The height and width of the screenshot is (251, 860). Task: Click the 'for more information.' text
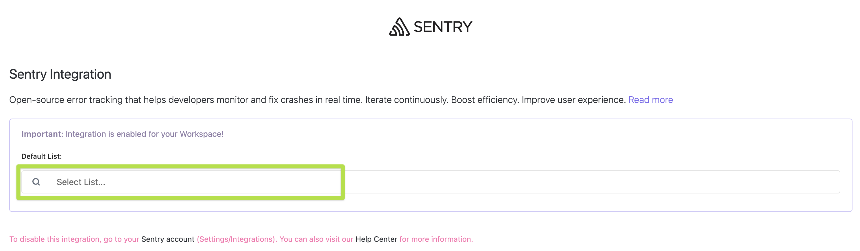436,239
